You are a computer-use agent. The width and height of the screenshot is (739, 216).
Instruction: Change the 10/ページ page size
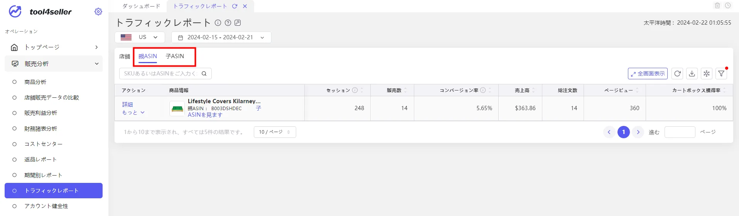tap(275, 132)
